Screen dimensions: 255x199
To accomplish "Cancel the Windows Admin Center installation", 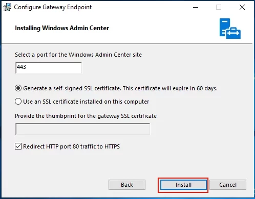I will click(228, 185).
